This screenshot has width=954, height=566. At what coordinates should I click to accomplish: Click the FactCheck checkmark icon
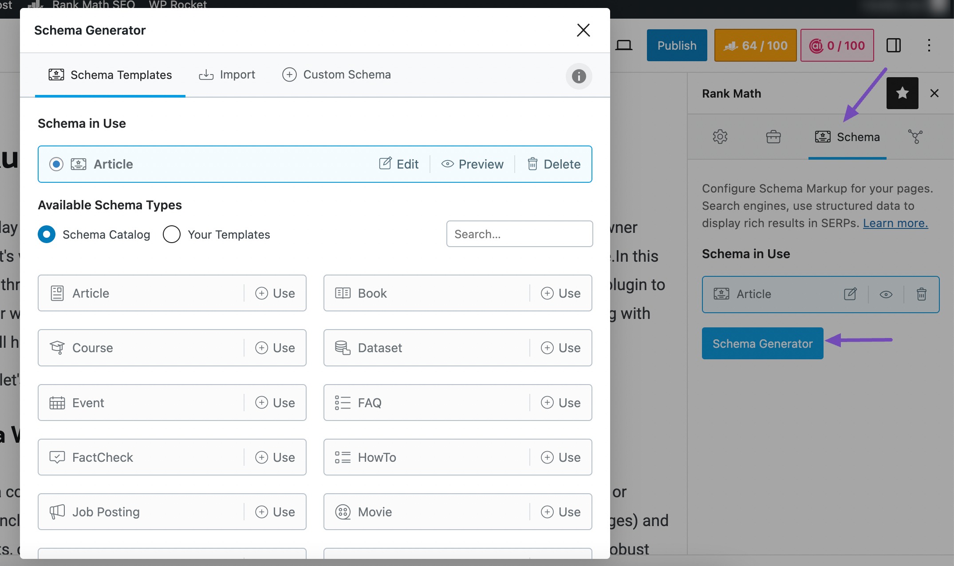[57, 457]
